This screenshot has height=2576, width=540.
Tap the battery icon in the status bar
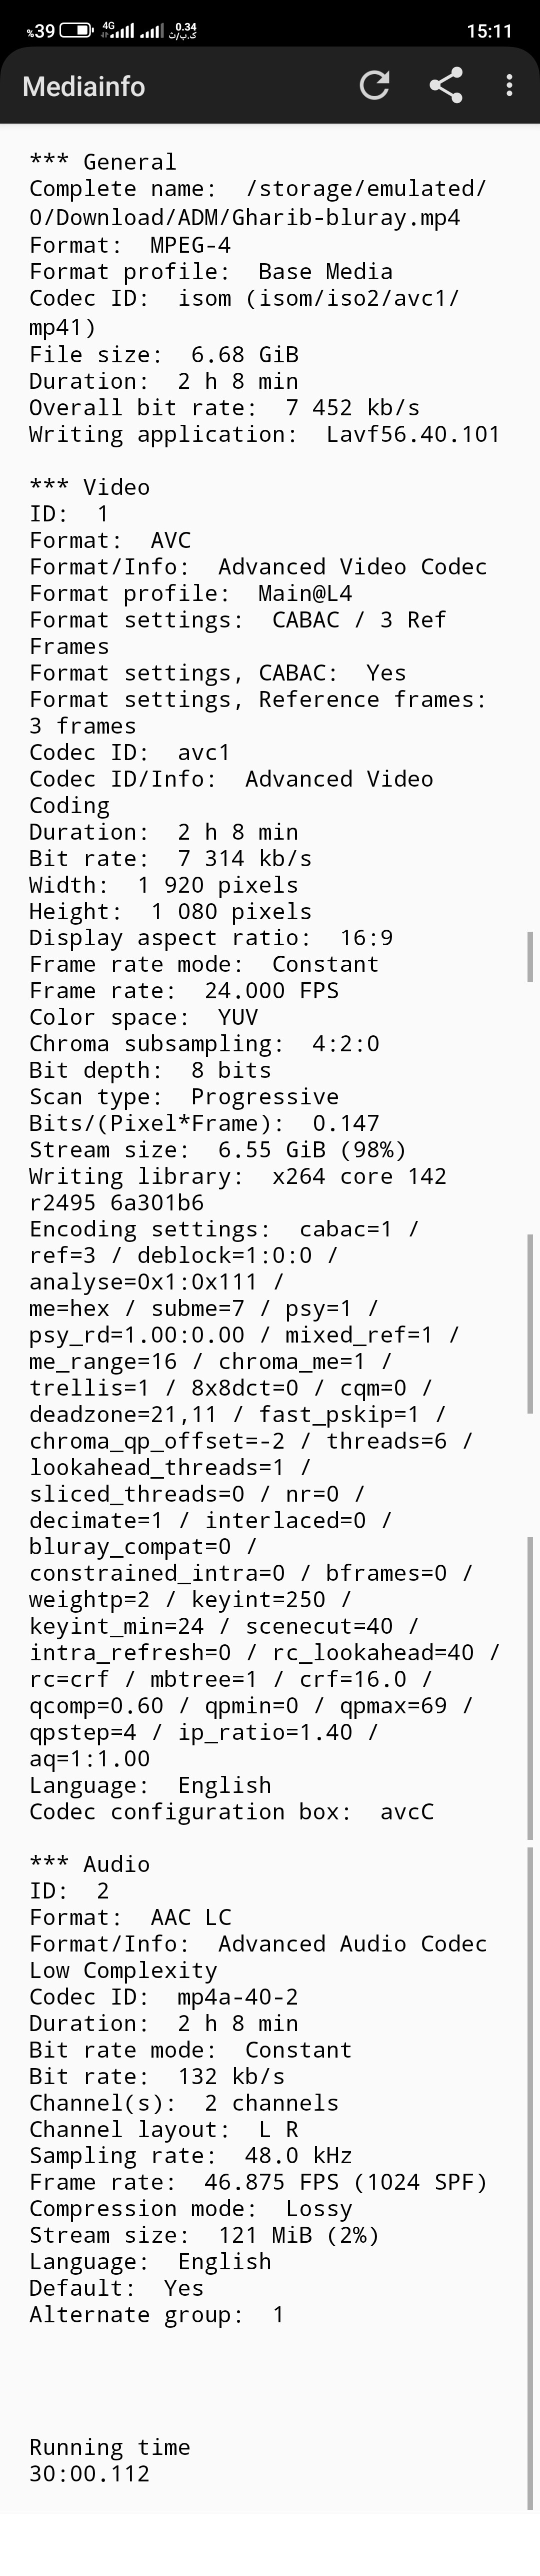pyautogui.click(x=76, y=31)
